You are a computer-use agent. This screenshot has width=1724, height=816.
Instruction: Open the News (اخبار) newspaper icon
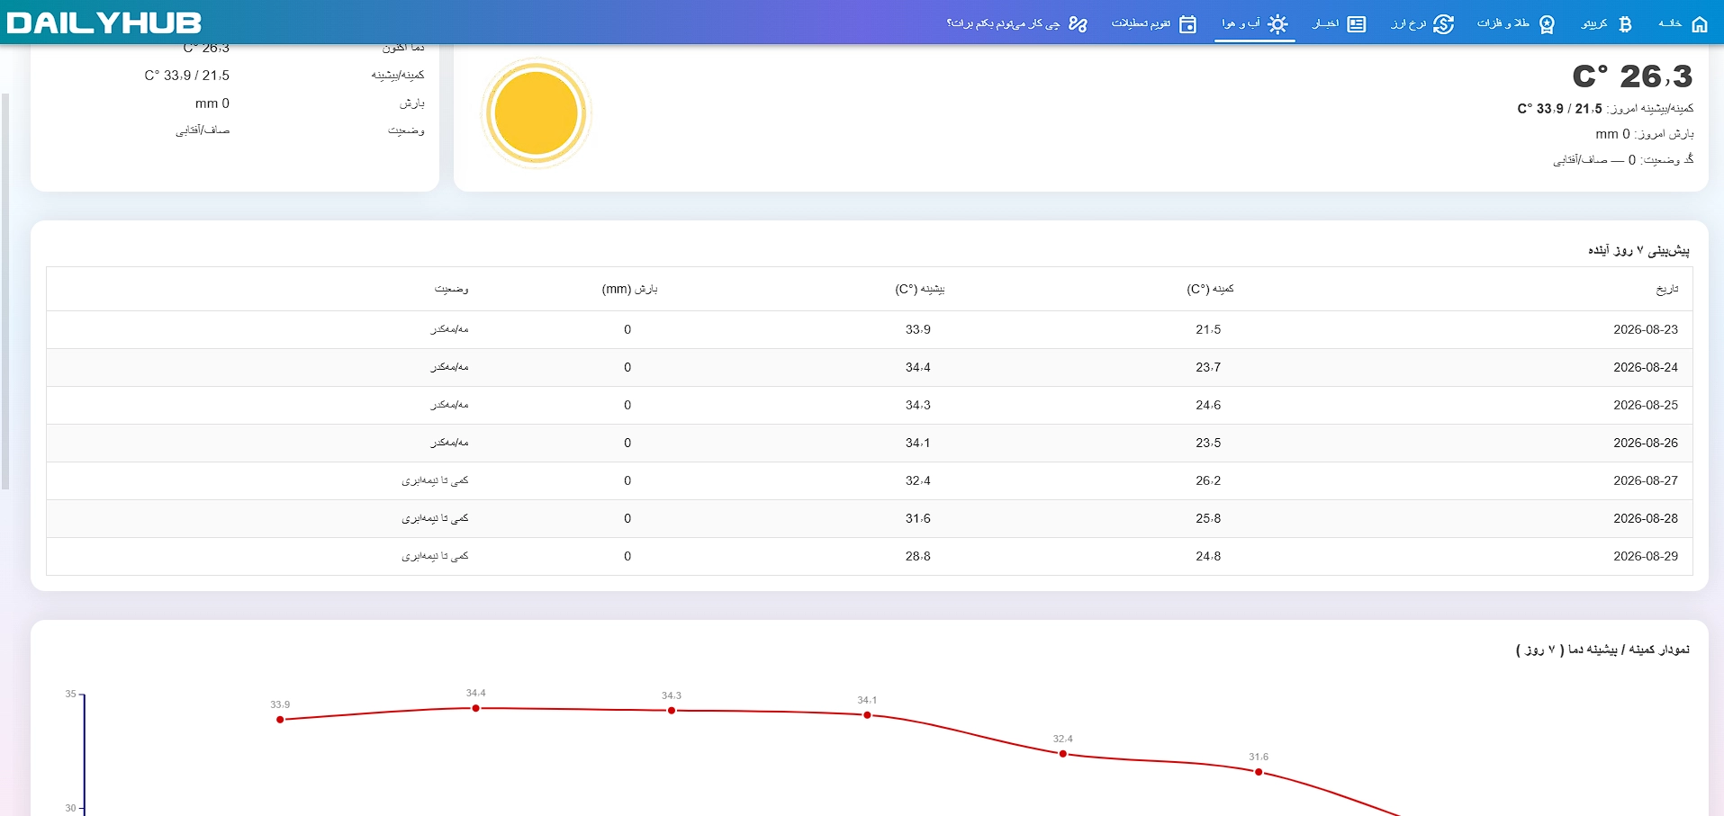tap(1357, 24)
